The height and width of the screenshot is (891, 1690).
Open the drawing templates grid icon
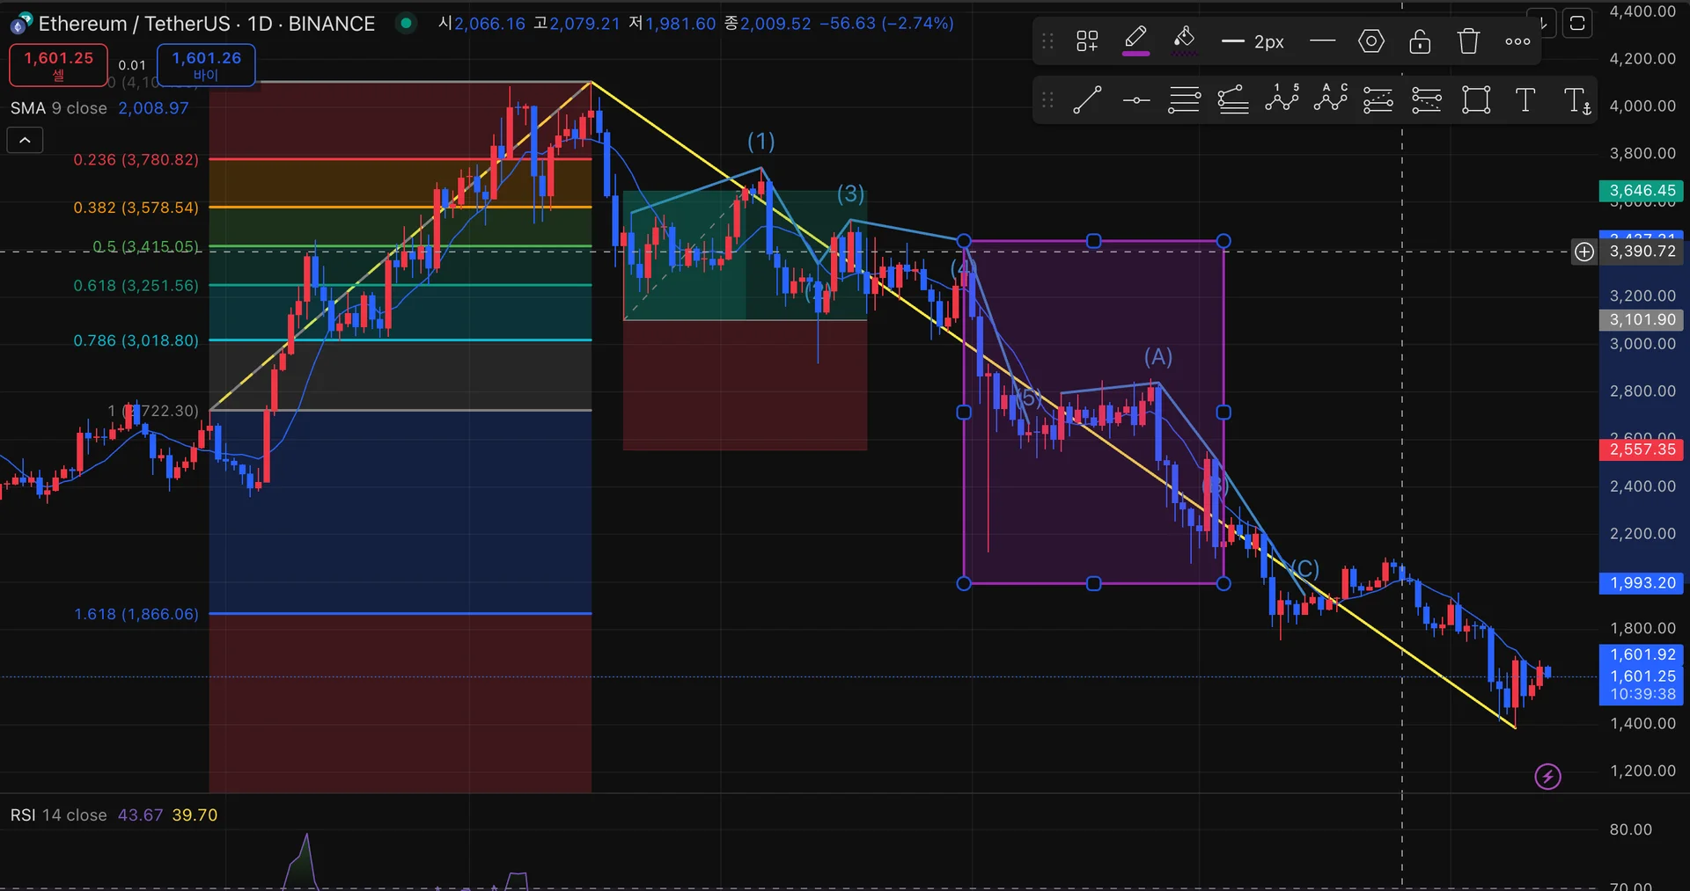pos(1087,41)
